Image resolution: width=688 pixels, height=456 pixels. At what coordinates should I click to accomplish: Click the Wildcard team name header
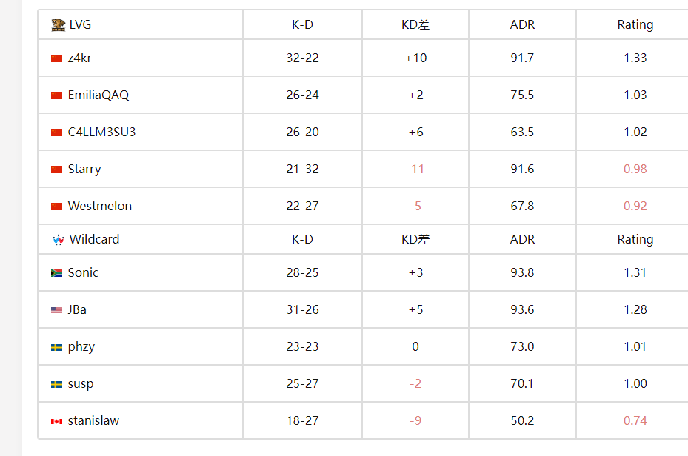click(x=94, y=239)
